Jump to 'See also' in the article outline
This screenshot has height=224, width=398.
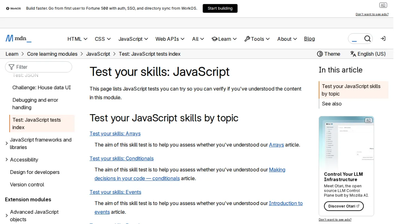click(x=332, y=104)
